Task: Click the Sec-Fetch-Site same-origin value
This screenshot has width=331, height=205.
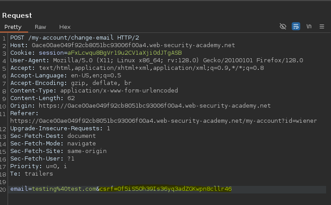Action: [x=87, y=151]
